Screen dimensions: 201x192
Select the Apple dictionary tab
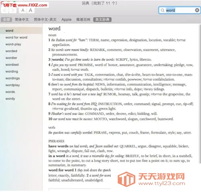(66, 20)
